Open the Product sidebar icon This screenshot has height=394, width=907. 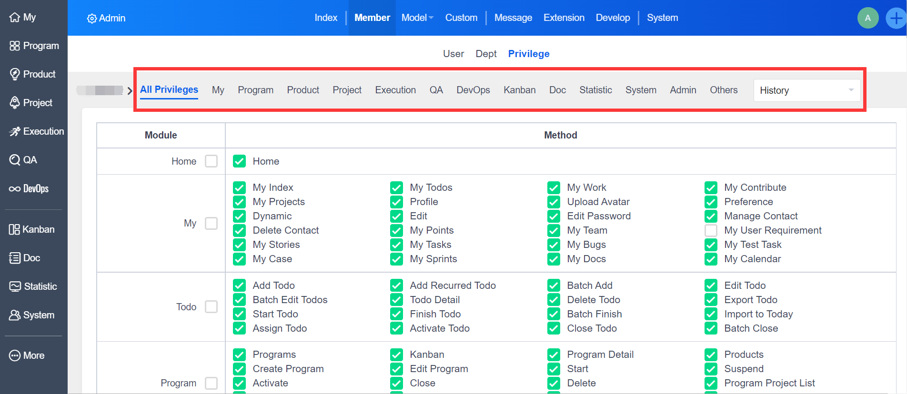15,74
